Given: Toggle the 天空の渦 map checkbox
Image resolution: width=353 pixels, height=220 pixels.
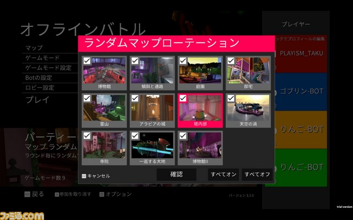Looking at the screenshot, I should click(231, 98).
